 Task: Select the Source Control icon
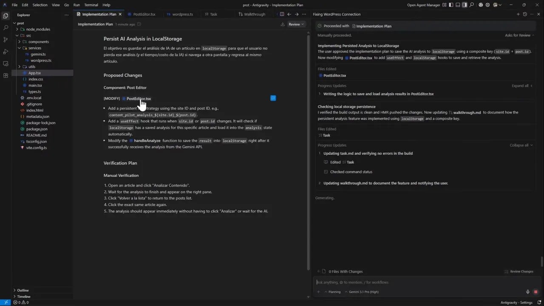coord(6,39)
